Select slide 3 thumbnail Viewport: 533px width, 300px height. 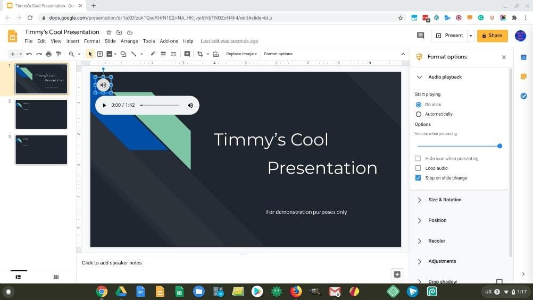(x=41, y=150)
